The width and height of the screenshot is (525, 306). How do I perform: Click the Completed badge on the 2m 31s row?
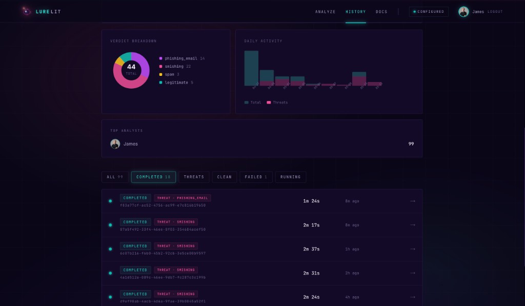tap(135, 270)
